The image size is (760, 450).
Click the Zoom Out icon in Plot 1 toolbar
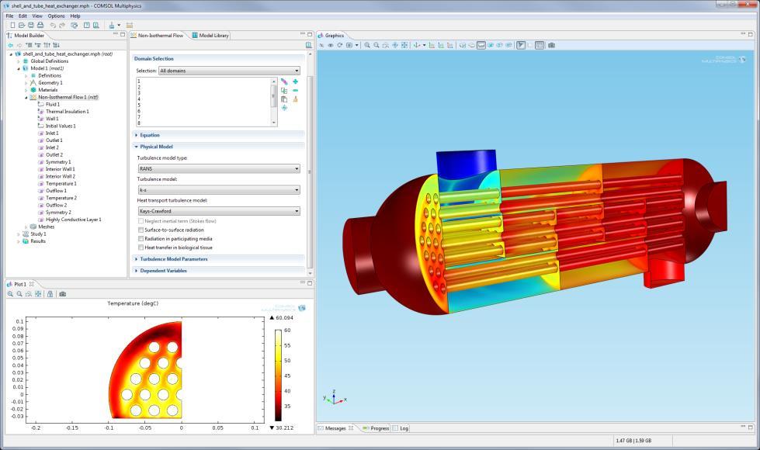pos(19,294)
